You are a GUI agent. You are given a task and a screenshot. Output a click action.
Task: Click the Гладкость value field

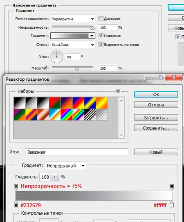(45, 177)
